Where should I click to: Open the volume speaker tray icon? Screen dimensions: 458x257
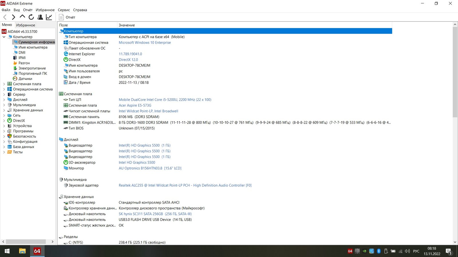tap(407, 251)
